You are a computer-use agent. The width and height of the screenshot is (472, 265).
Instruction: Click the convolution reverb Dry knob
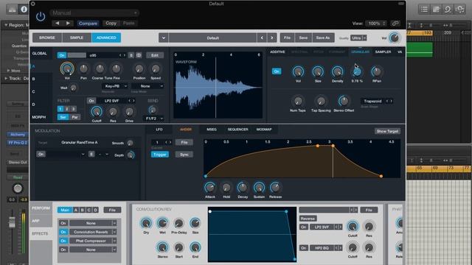[x=146, y=223]
